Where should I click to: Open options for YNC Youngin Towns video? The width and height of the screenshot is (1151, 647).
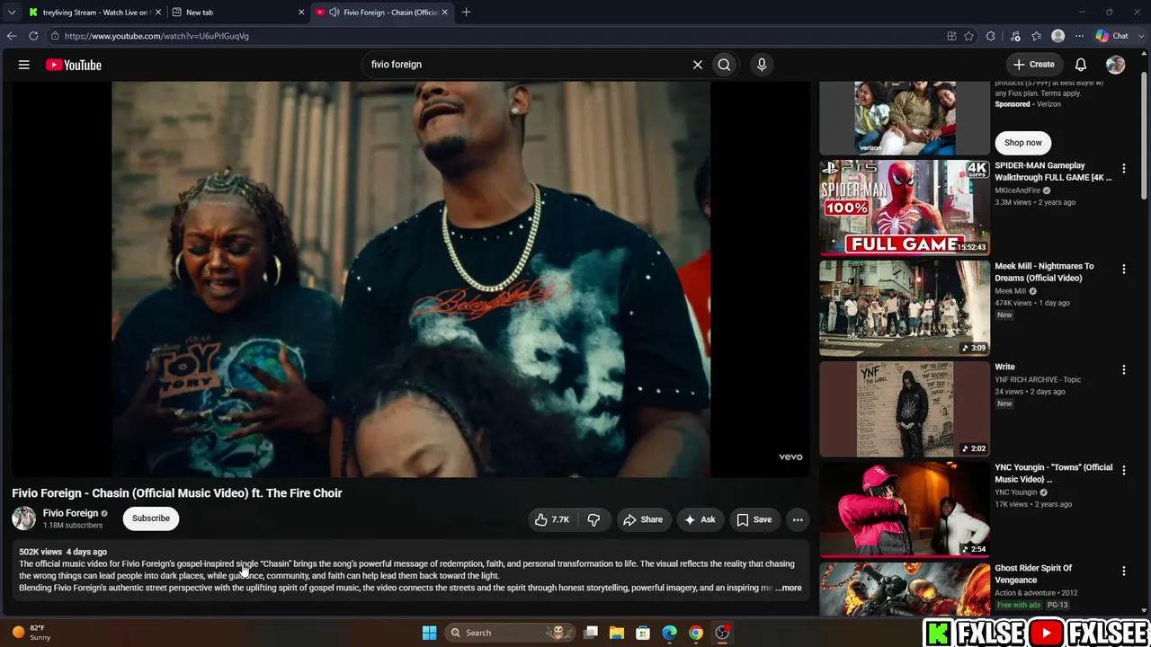point(1123,471)
